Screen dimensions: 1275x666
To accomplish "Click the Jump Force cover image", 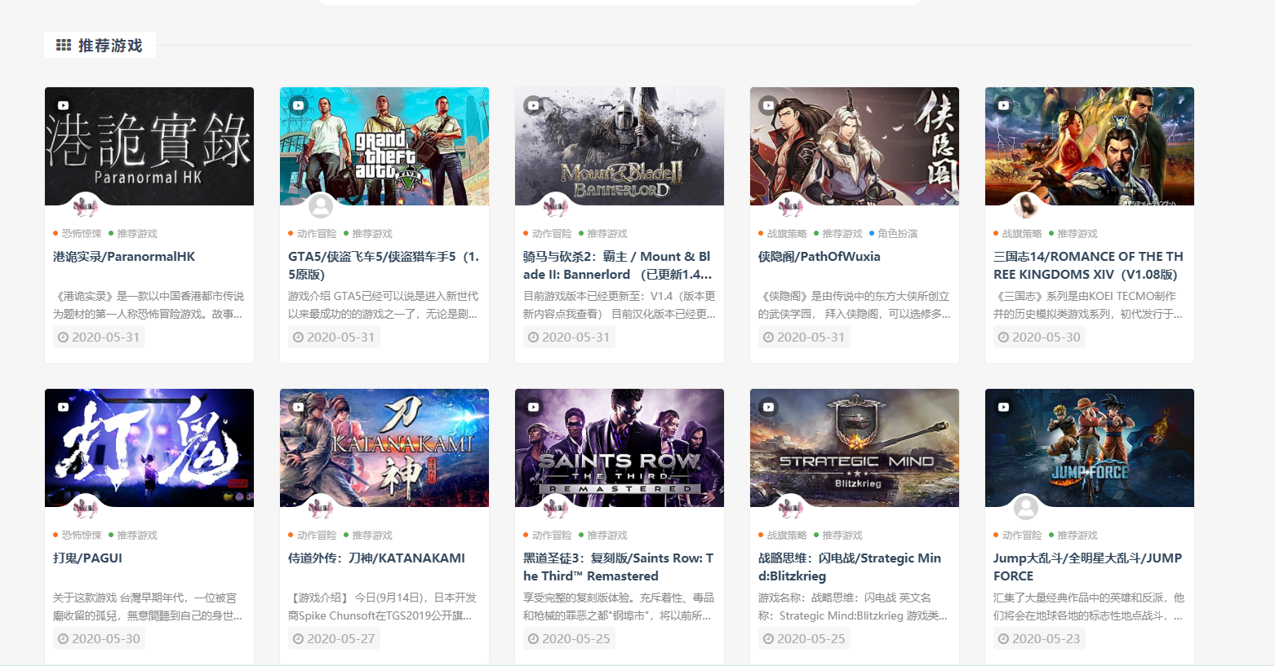I will 1090,448.
